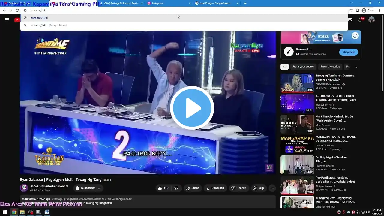The height and width of the screenshot is (216, 384).
Task: Close the Instagram tab
Action: point(190,3)
